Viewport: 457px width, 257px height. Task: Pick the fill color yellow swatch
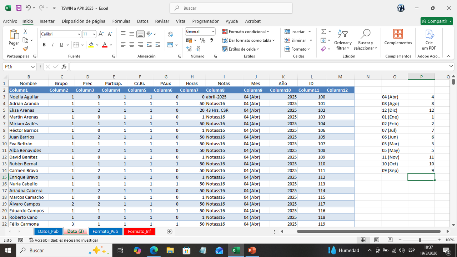[x=91, y=45]
